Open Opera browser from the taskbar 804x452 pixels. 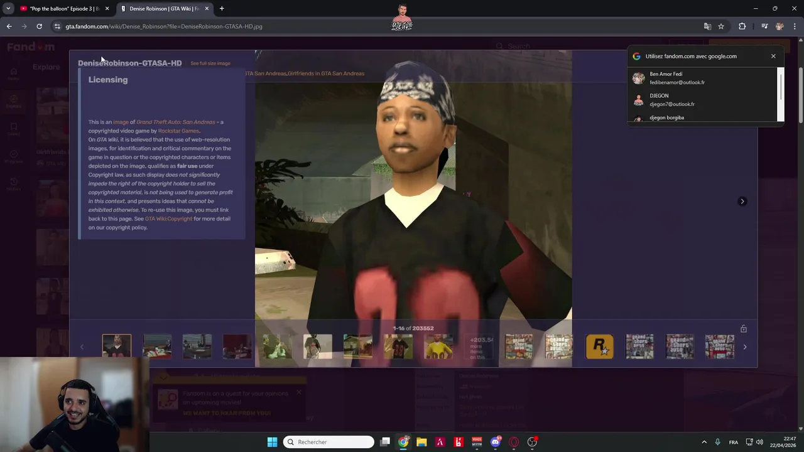pos(514,442)
